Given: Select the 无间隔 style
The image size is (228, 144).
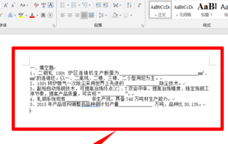Looking at the screenshot, I should (x=183, y=10).
